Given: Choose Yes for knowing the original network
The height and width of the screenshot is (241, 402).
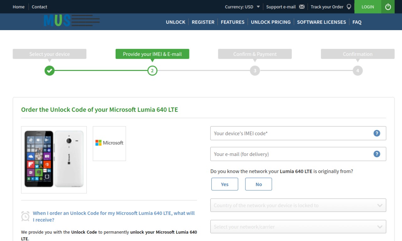Looking at the screenshot, I should coord(225,184).
